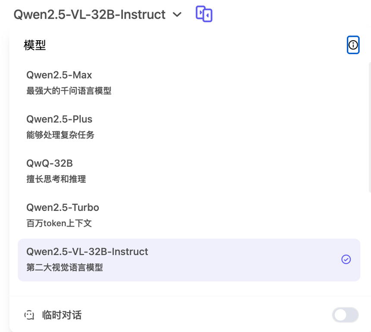Collapse the model selector dropdown chevron
This screenshot has width=371, height=332.
(177, 14)
